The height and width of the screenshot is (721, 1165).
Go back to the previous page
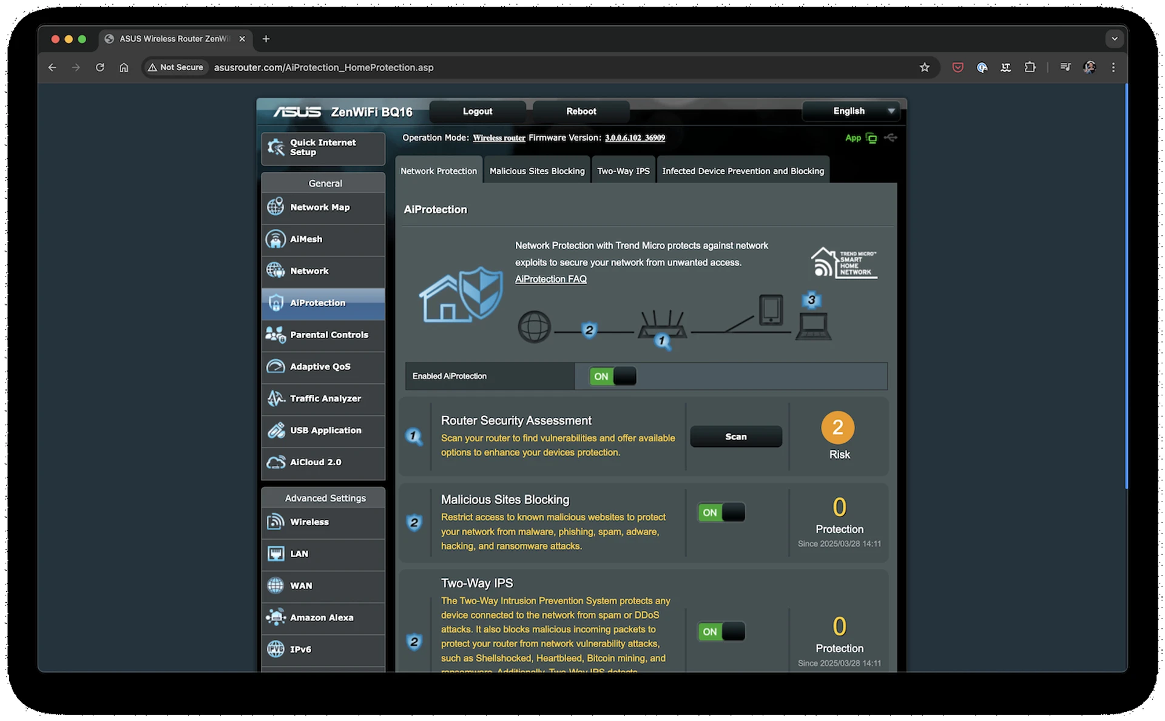[52, 67]
